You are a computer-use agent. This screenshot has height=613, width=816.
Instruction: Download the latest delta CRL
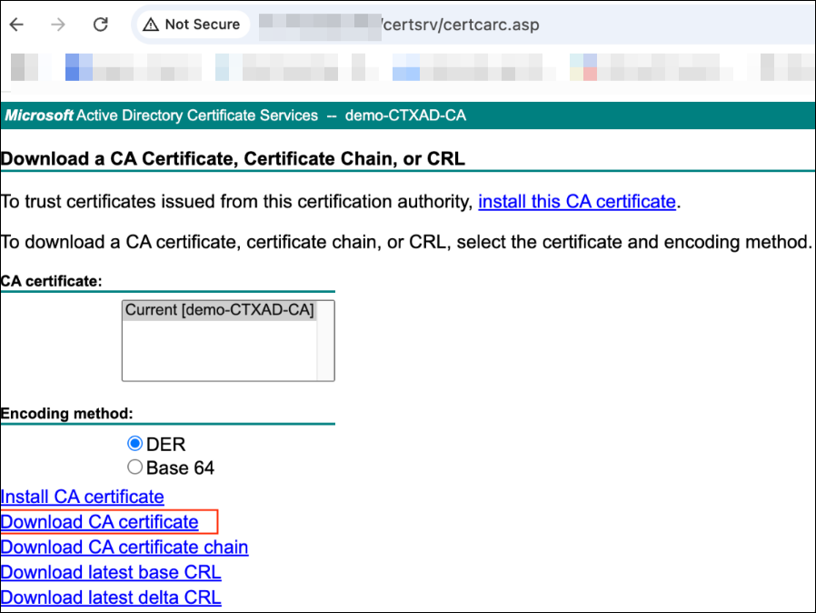click(x=111, y=598)
